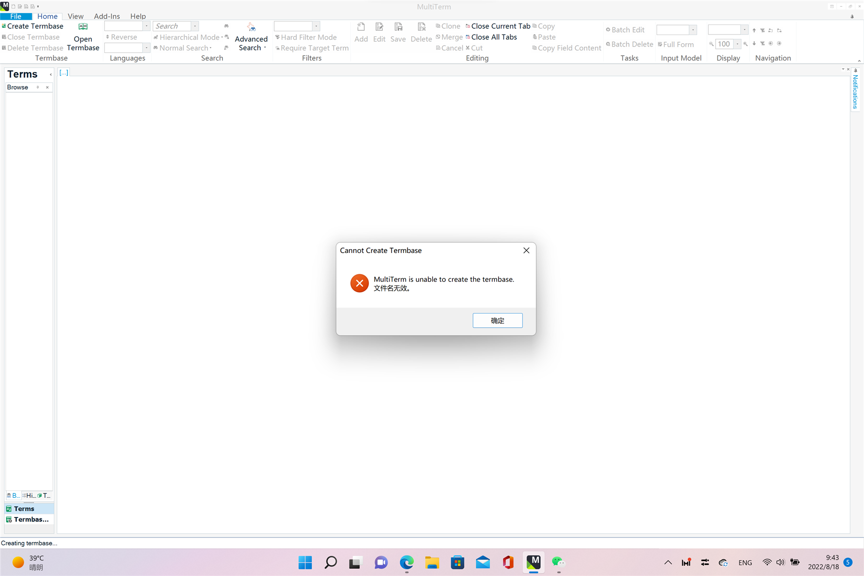Viewport: 864px width, 576px height.
Task: Toggle the Browse pane pin
Action: click(x=37, y=87)
